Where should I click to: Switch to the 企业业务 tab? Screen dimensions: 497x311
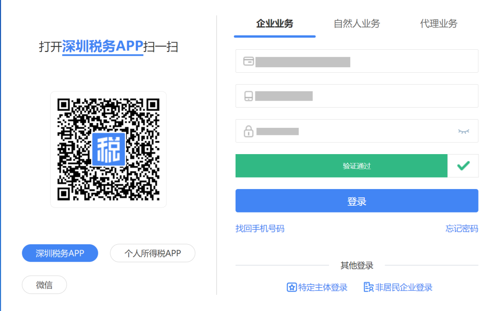[x=274, y=24]
